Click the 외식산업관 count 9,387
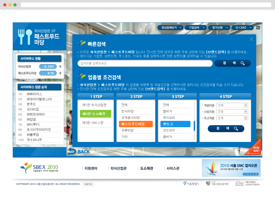The height and width of the screenshot is (201, 275). [48, 67]
